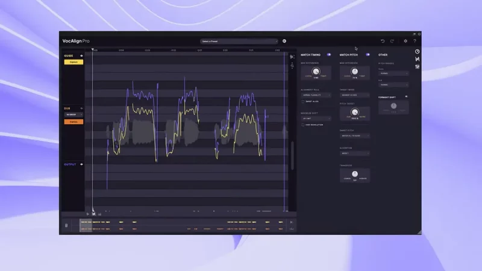The height and width of the screenshot is (271, 482).
Task: Click the trash icon beside the overview
Action: click(66, 225)
